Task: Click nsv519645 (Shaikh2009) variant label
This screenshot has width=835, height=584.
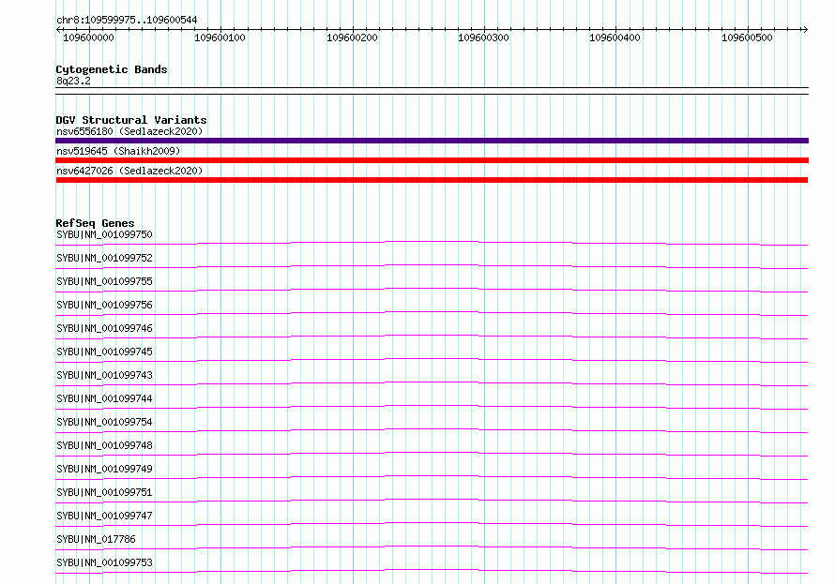Action: (x=118, y=151)
